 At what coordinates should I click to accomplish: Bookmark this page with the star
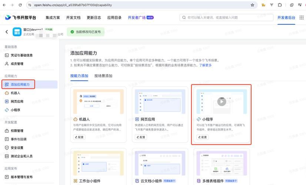[x=252, y=5]
